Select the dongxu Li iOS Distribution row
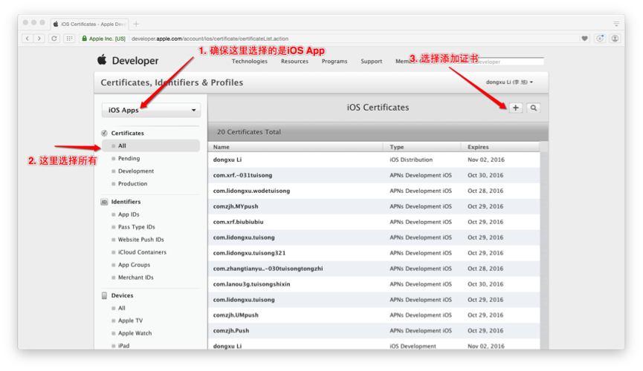The height and width of the screenshot is (371, 643). pos(374,160)
